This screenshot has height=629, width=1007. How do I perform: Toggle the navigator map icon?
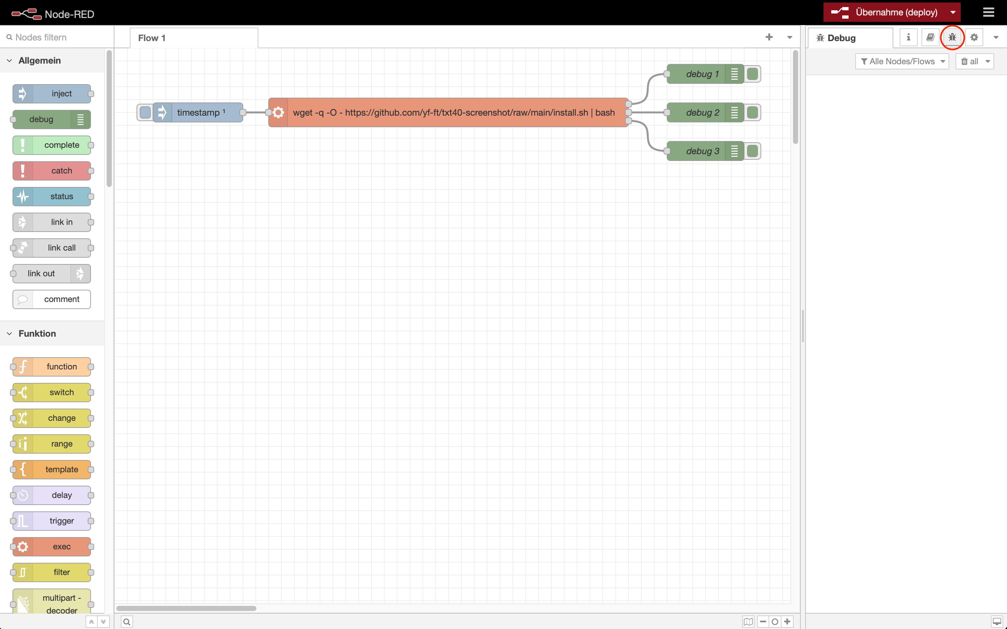[748, 622]
